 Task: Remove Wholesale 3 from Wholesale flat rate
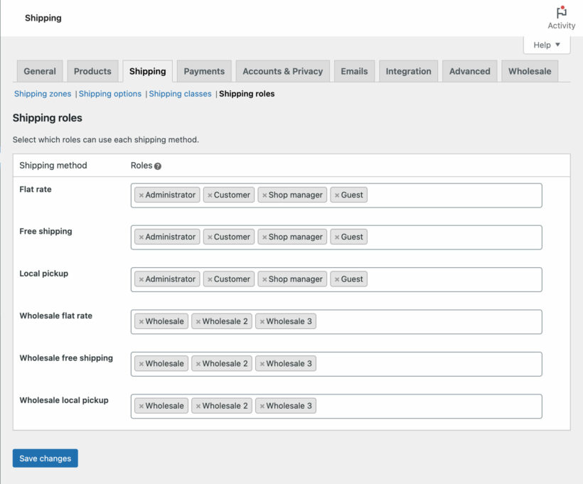[x=261, y=321]
